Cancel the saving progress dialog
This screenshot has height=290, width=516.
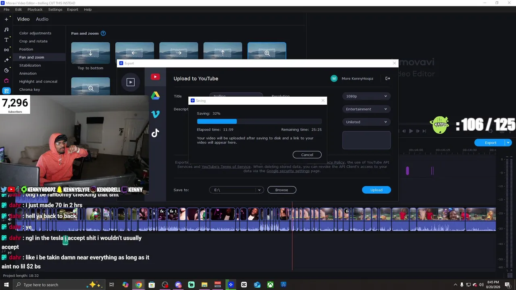307,155
